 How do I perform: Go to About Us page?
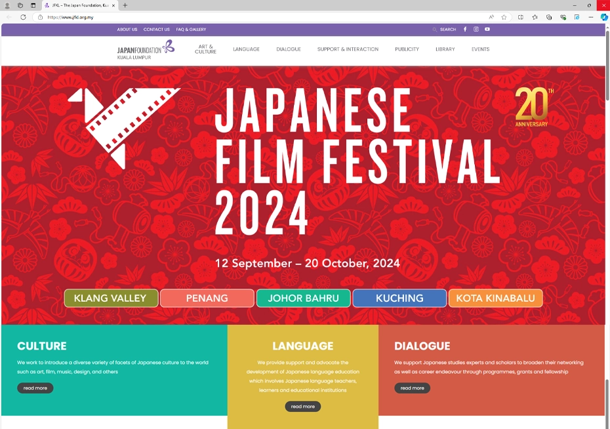(x=127, y=30)
